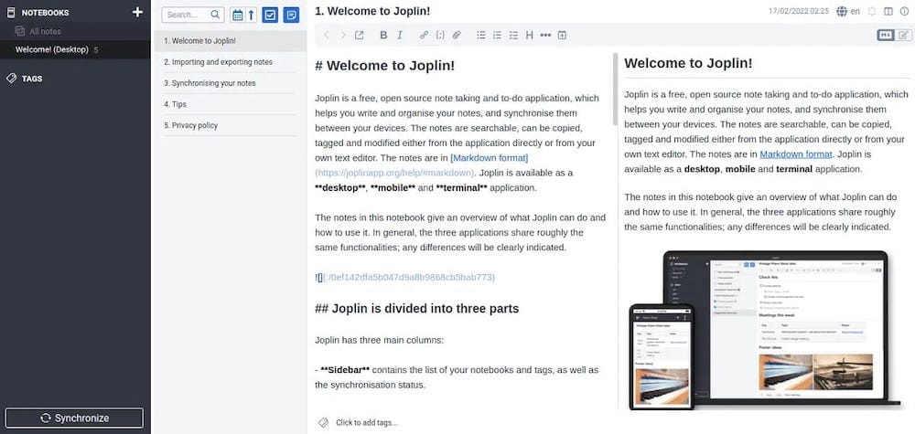Follow the 'Markdown format' link in preview

795,154
